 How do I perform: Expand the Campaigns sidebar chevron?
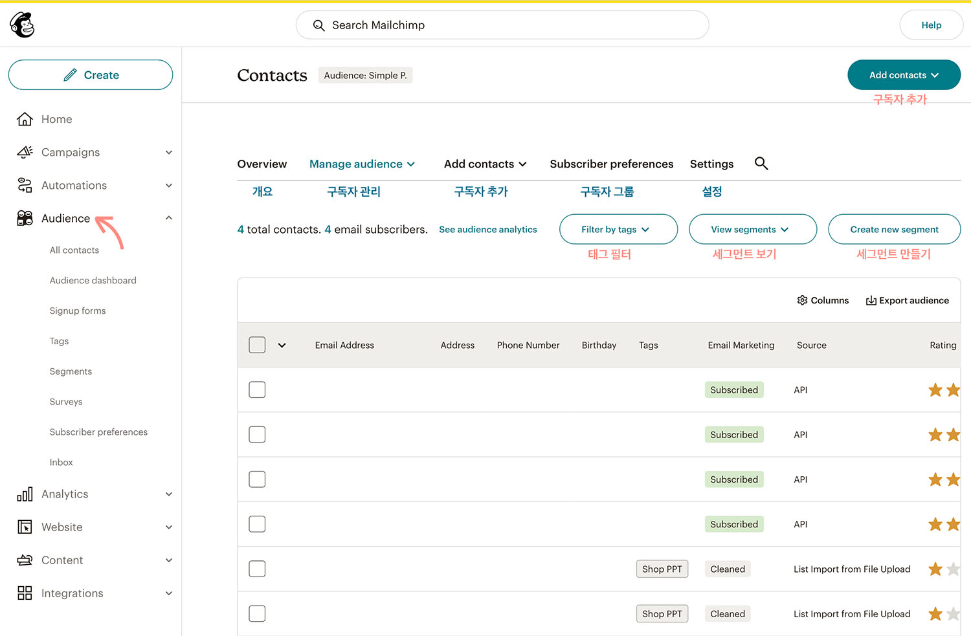[169, 153]
